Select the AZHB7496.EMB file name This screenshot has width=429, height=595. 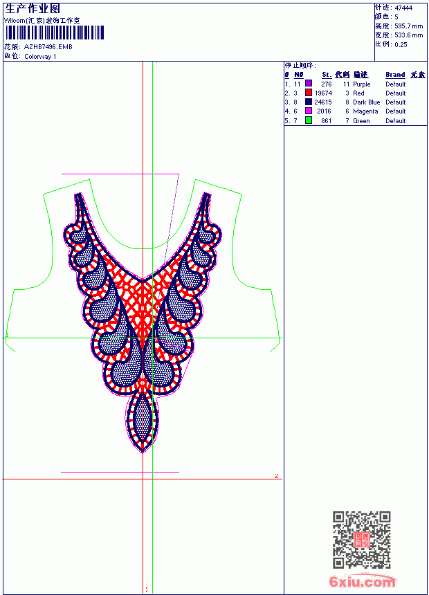[48, 47]
